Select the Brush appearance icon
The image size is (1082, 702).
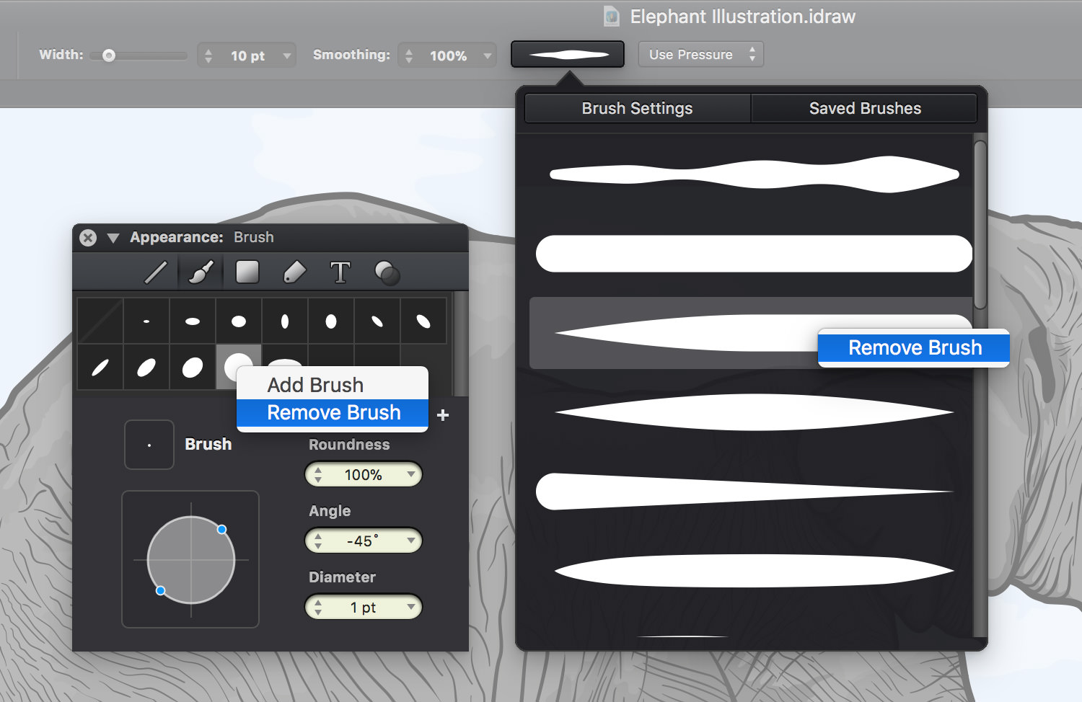tap(201, 272)
